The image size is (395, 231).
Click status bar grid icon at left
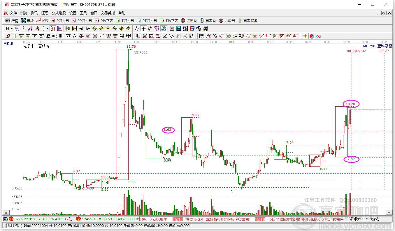[5, 219]
